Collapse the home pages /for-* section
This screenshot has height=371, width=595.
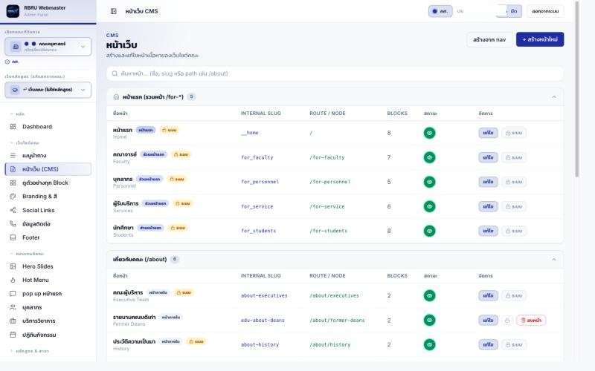pyautogui.click(x=554, y=97)
